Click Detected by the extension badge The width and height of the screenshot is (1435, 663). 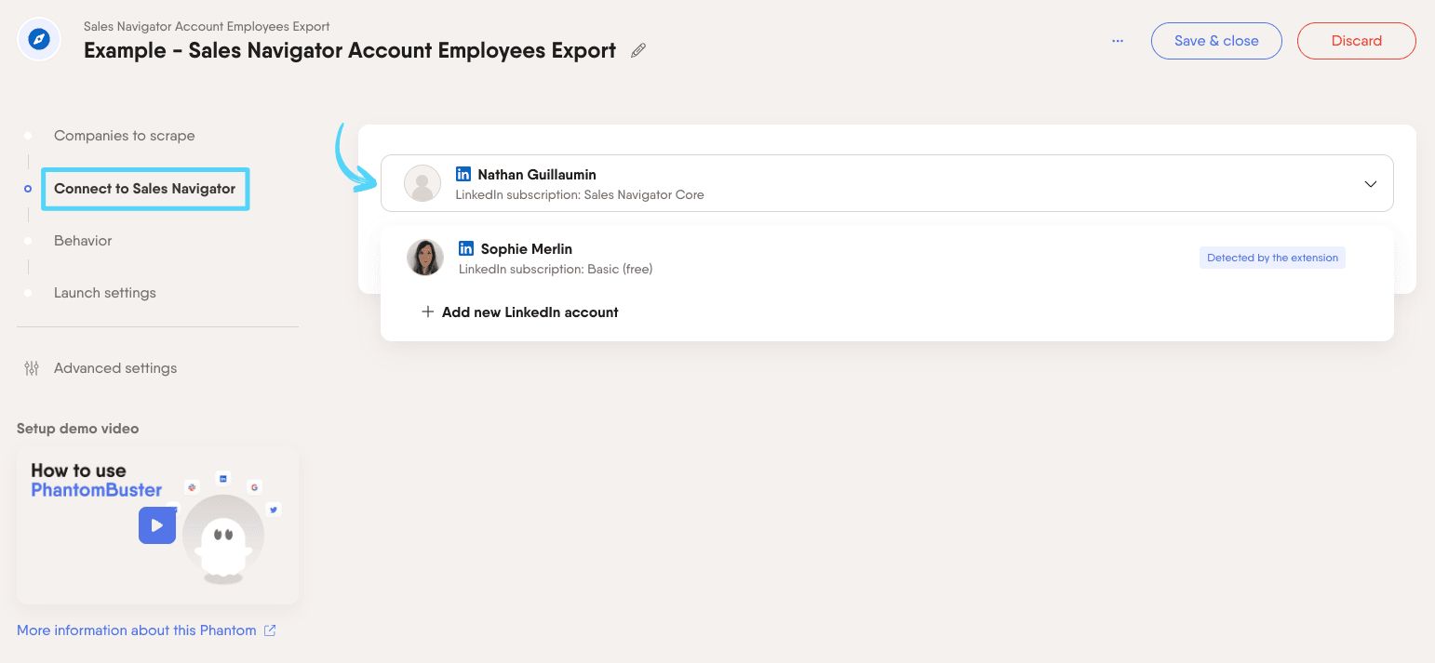(x=1272, y=258)
